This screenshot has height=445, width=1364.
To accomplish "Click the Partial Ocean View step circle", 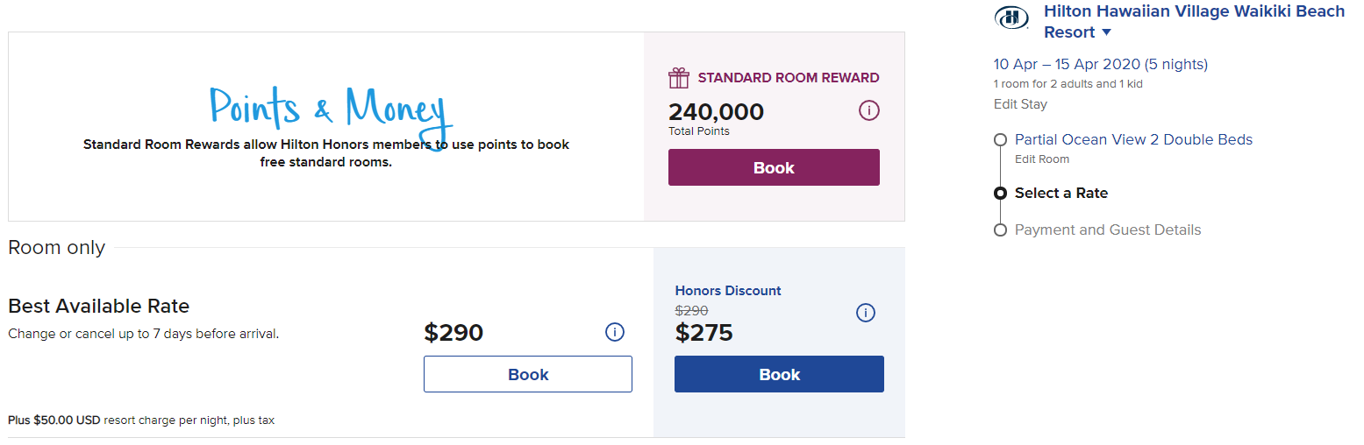I will click(x=1000, y=140).
